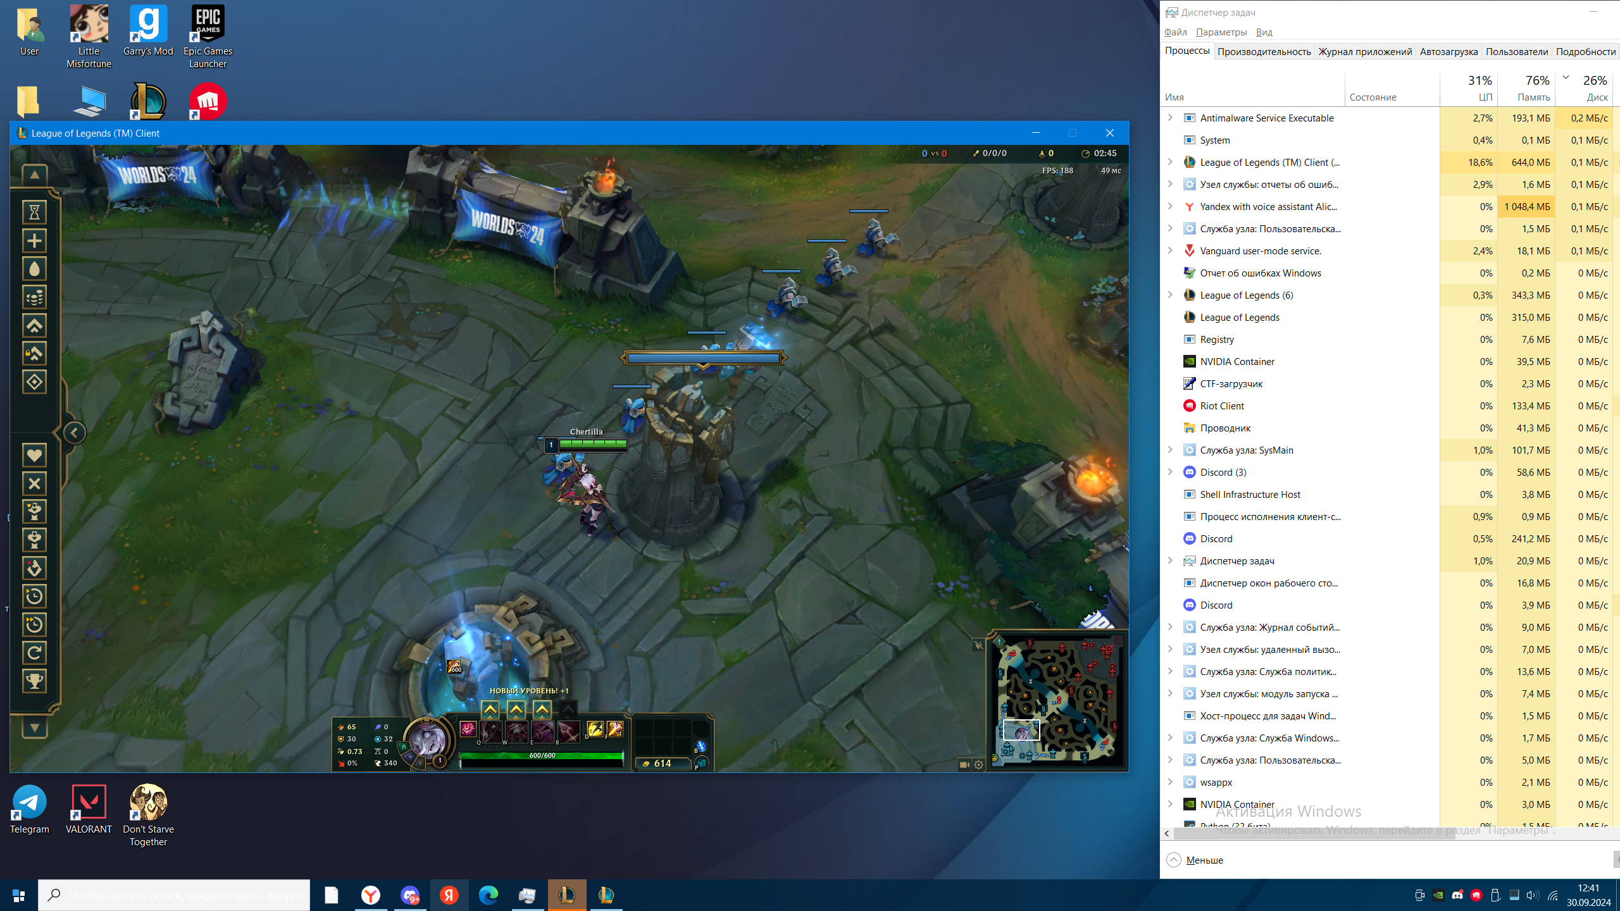
Task: Toggle the locked level chevron practice tool
Action: point(35,354)
